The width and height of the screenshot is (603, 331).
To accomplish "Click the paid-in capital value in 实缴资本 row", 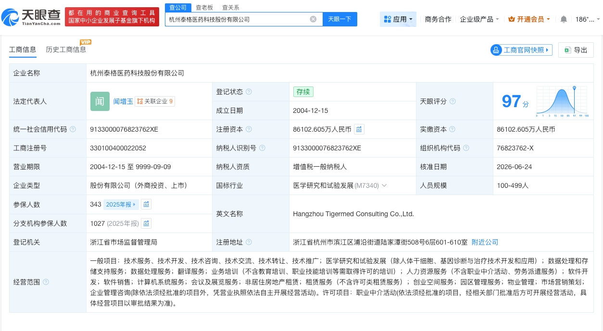I will [x=526, y=129].
